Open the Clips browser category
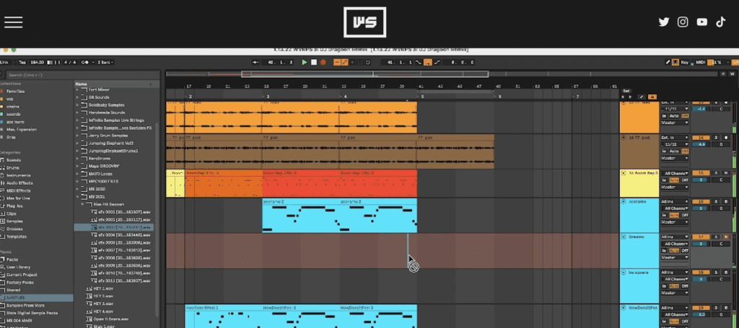 [12, 213]
